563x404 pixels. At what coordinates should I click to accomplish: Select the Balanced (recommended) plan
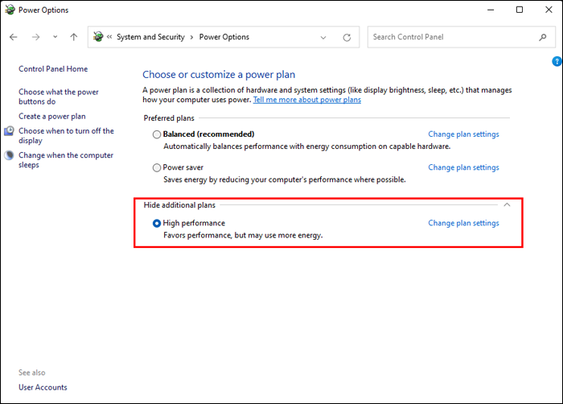[157, 134]
